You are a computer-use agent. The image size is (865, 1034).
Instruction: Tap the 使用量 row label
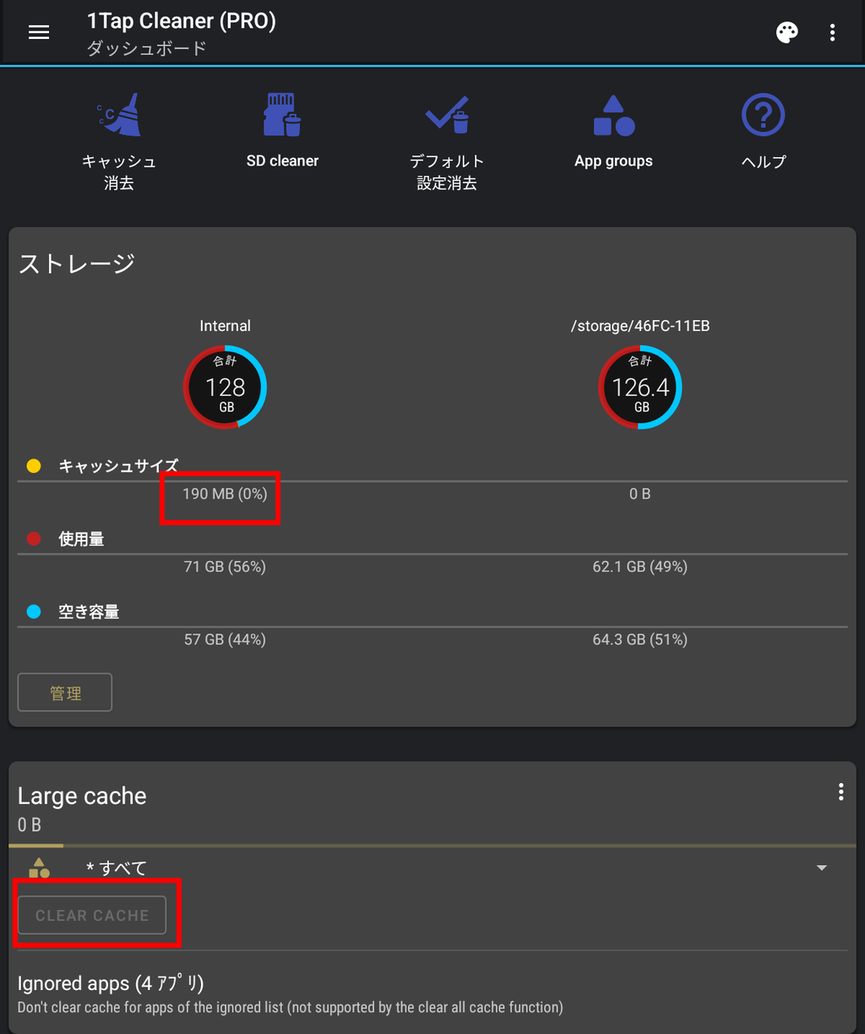(81, 539)
